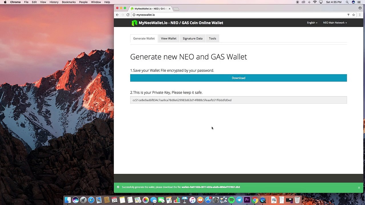This screenshot has height=205, width=365.
Task: Open Spotlight search in the menu bar
Action: (x=347, y=2)
